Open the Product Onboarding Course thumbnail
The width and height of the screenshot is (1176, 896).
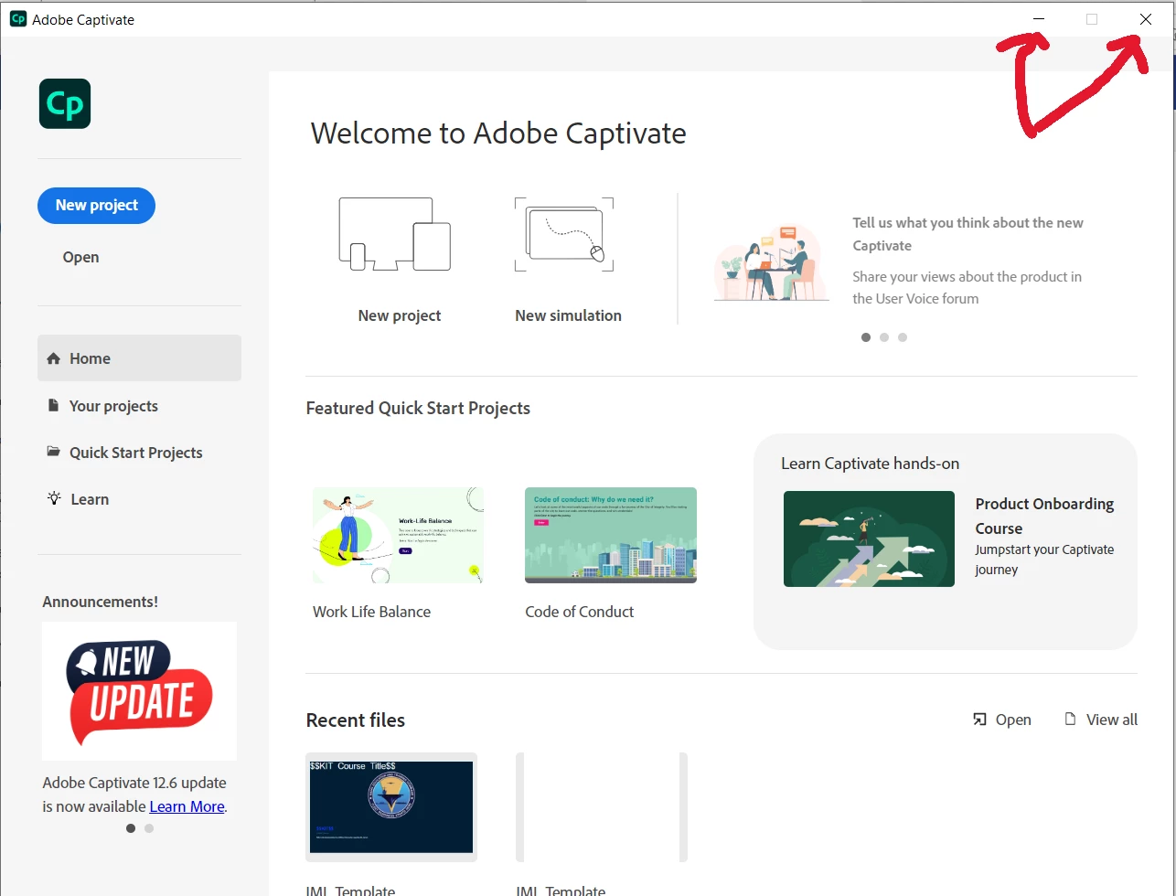click(x=869, y=539)
